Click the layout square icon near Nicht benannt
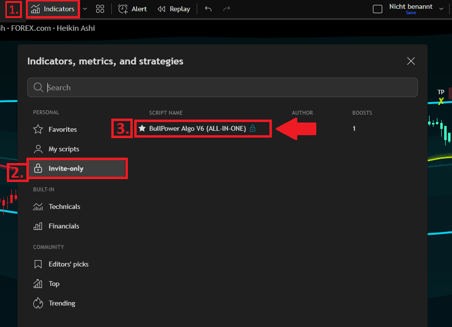The height and width of the screenshot is (327, 452). [377, 9]
